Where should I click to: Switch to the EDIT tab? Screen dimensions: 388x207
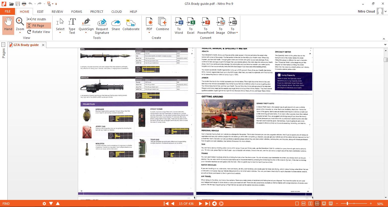point(40,12)
